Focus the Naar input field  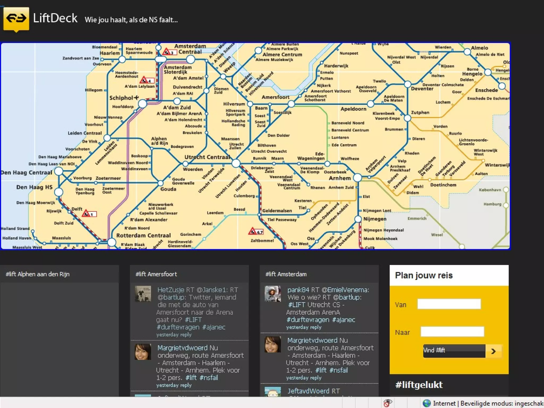pos(452,331)
